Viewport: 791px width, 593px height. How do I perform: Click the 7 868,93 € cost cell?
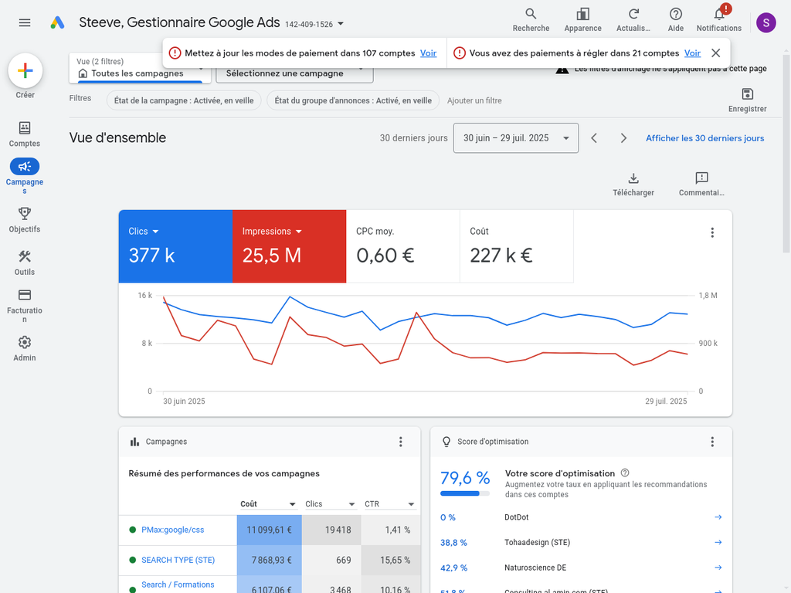[x=270, y=561]
